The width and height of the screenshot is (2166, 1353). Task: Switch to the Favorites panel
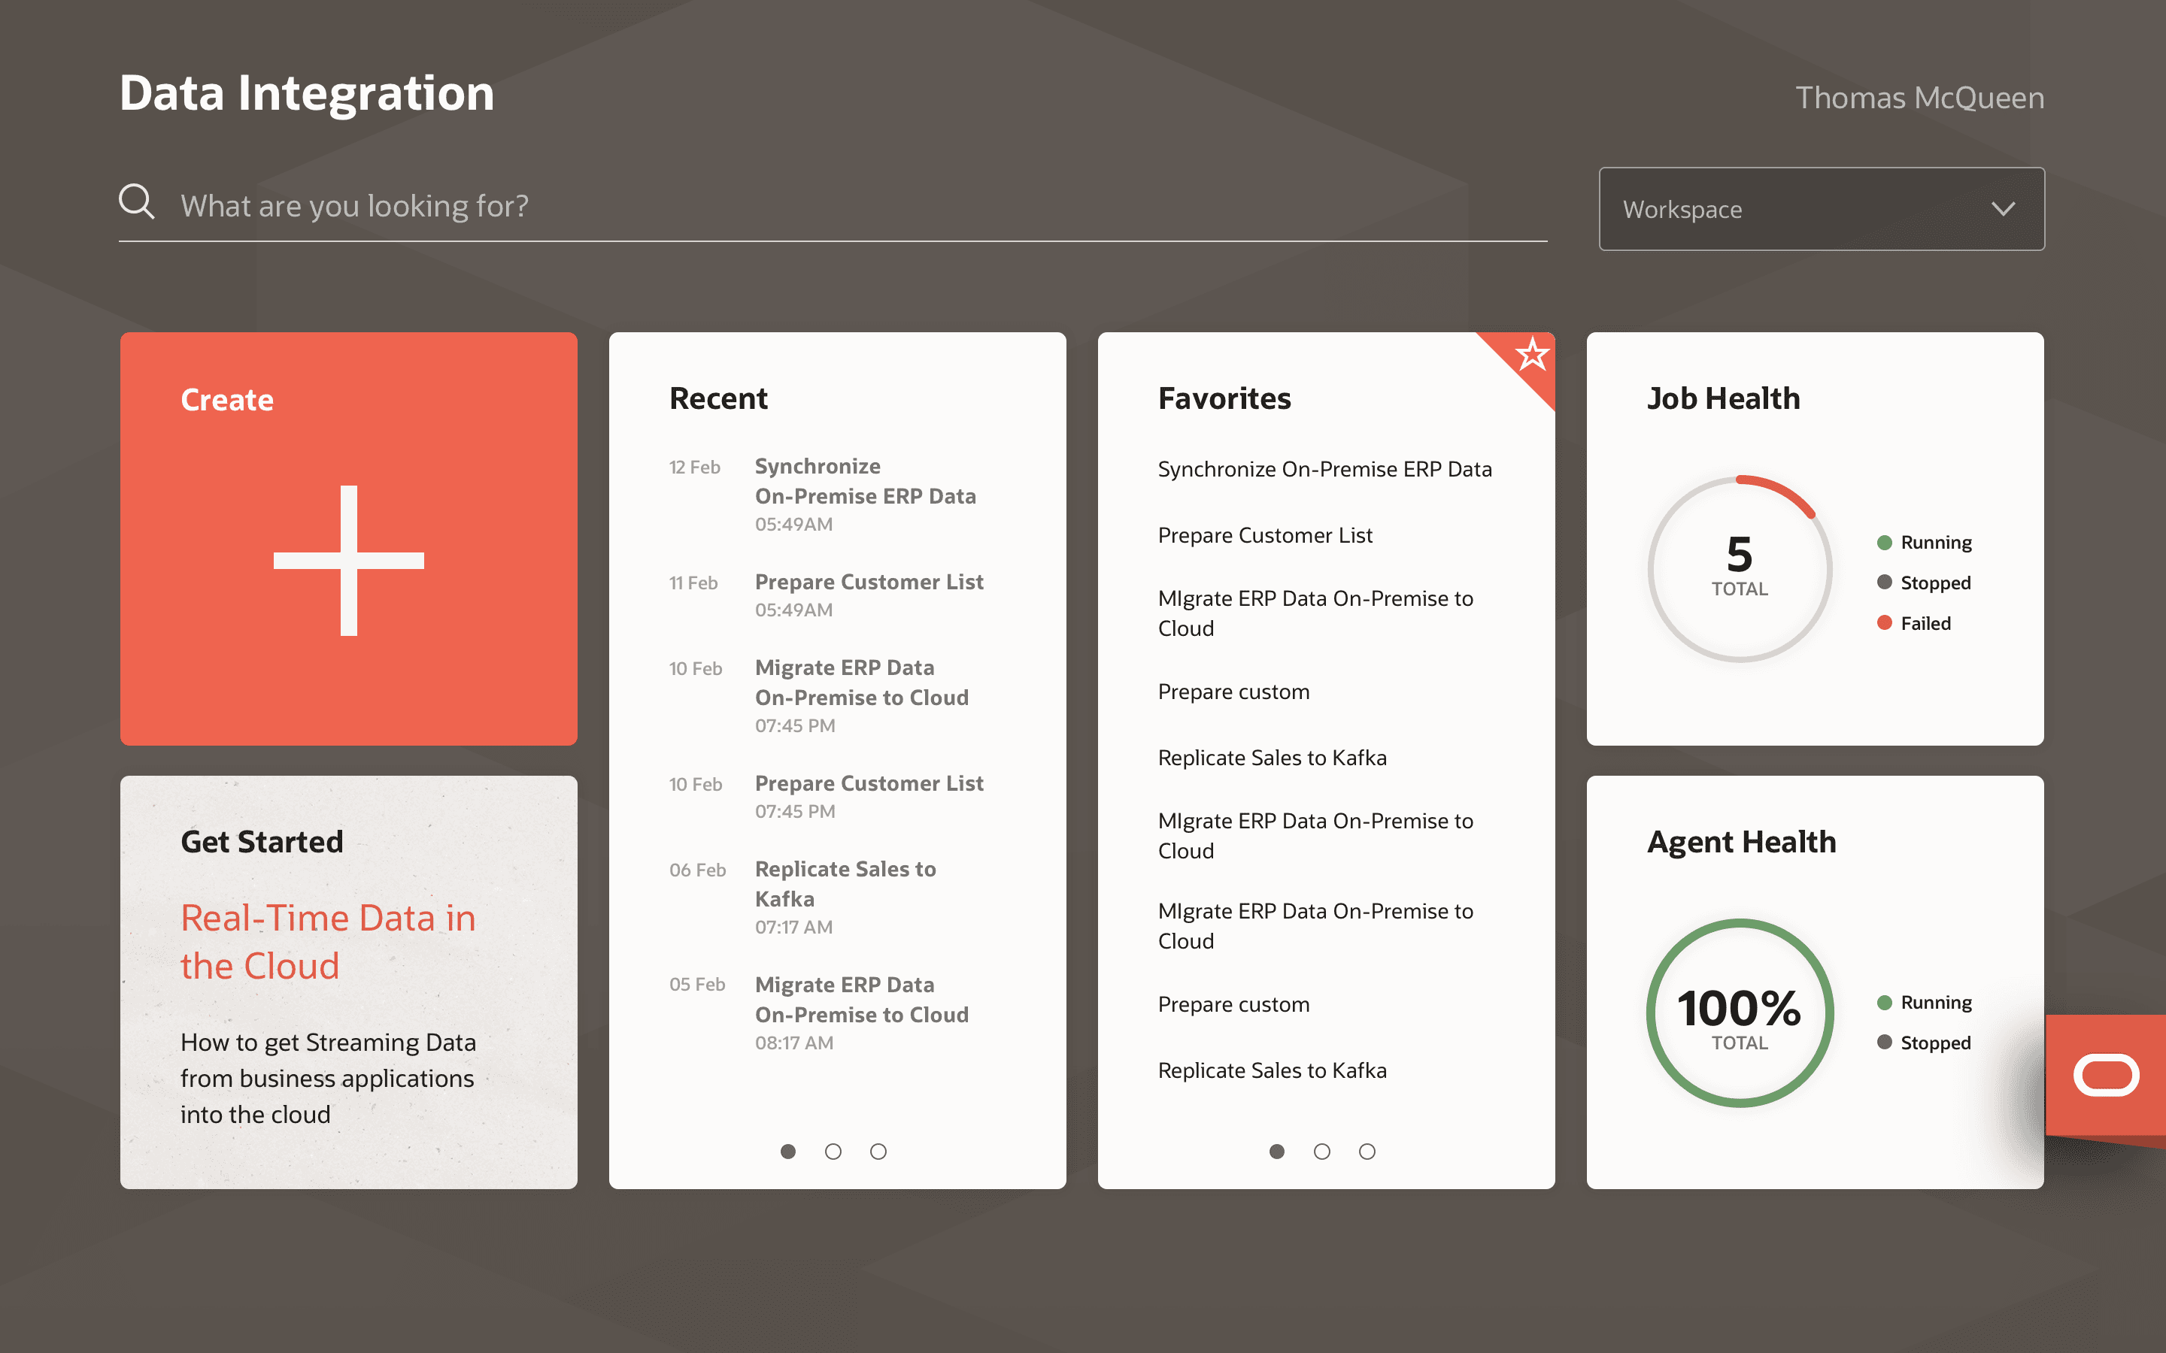(x=1224, y=398)
